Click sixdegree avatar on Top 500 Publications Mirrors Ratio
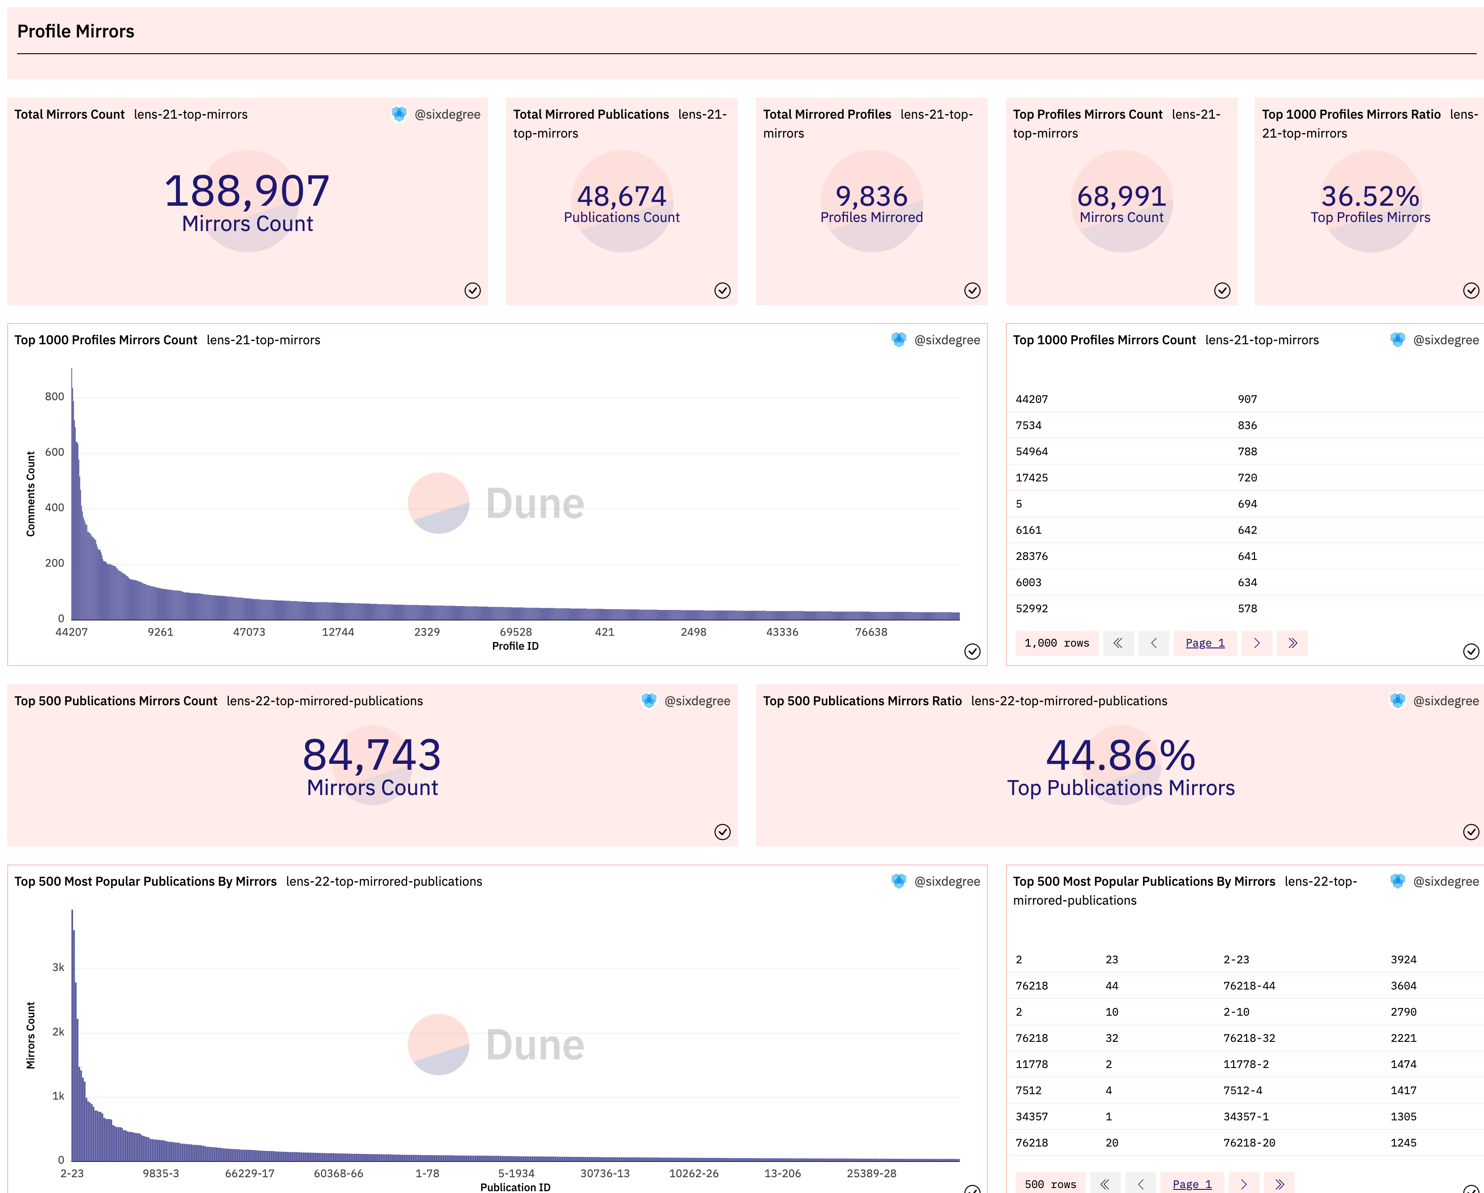 [1397, 701]
